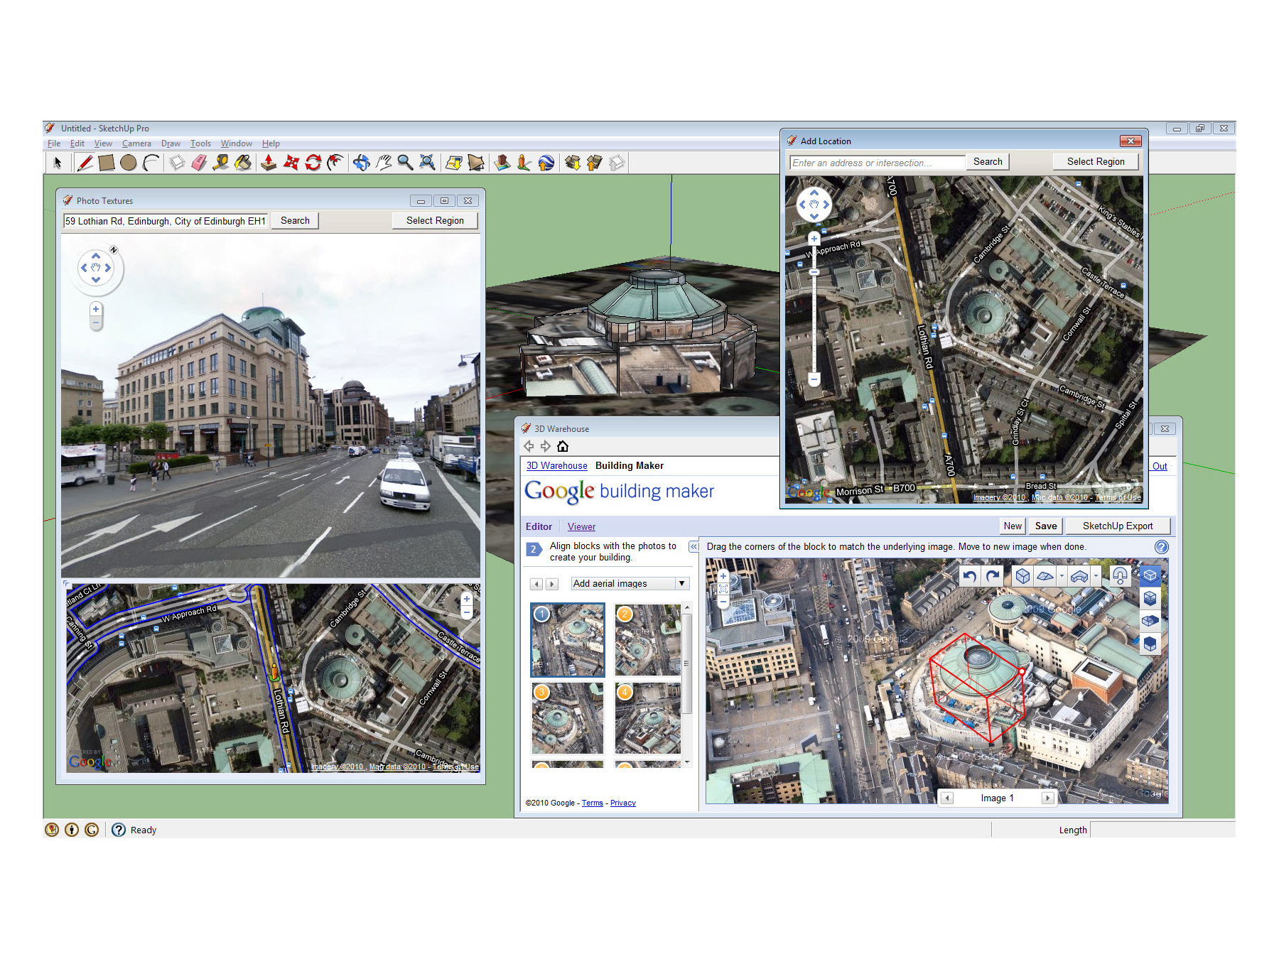Expand the roof shape dropdown arrow

(1062, 576)
